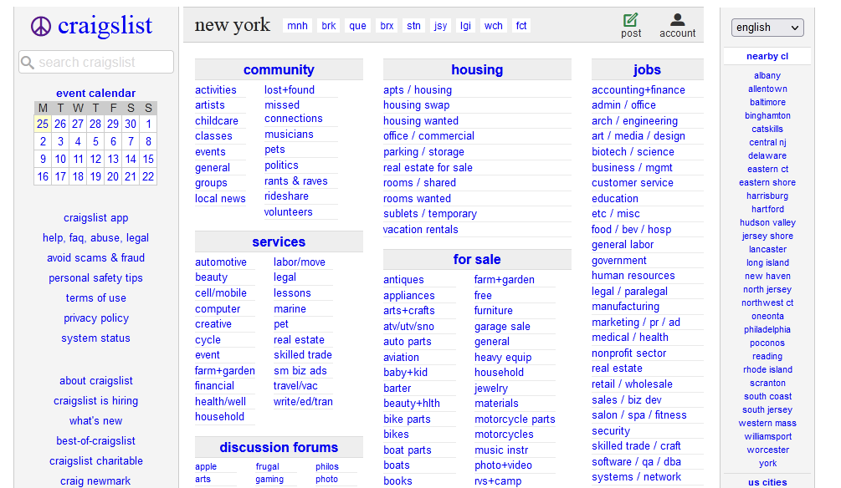Screen dimensions: 841x488
Task: View labor/move services
Action: point(300,262)
